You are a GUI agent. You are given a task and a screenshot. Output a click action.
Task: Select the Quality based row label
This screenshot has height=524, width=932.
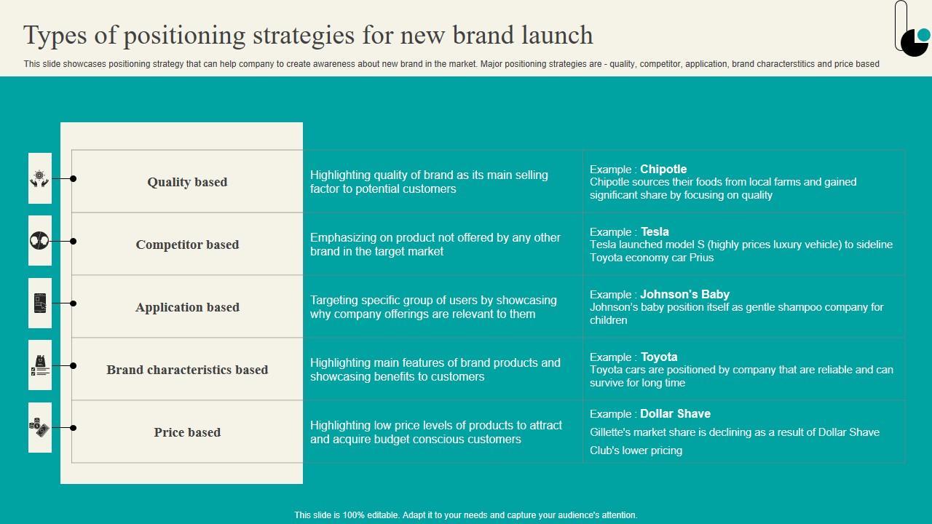[187, 182]
